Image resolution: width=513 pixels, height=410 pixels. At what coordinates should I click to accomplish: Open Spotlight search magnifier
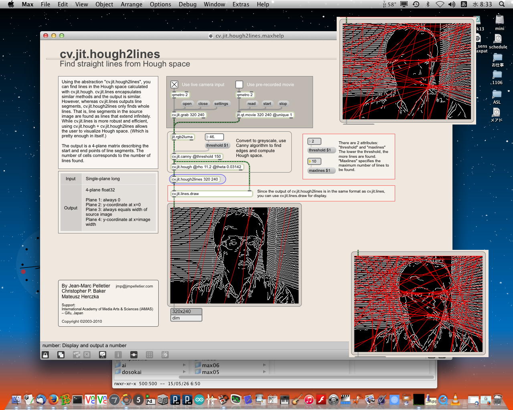[x=502, y=4]
